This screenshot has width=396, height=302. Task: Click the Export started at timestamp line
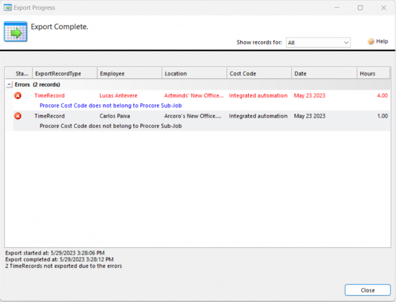[55, 253]
